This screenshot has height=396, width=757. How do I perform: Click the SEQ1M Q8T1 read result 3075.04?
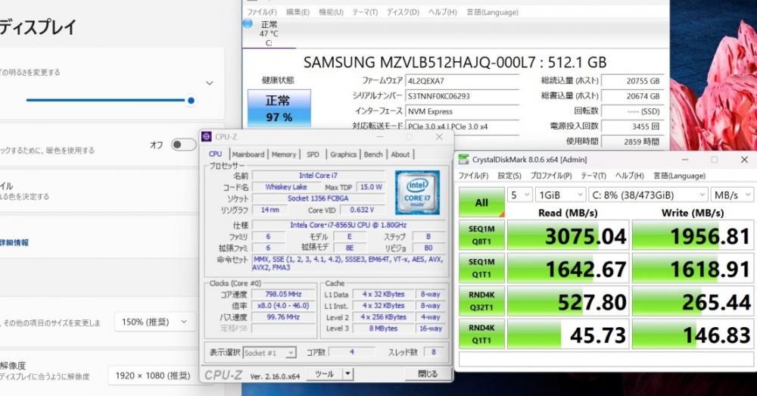(569, 235)
